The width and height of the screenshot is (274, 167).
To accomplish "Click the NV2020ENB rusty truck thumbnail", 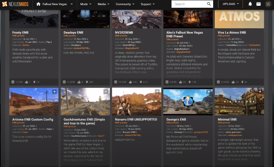I will 137,19.
